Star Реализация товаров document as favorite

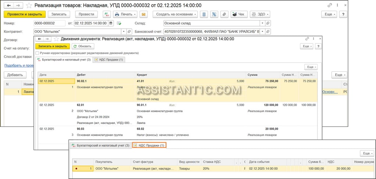point(29,5)
